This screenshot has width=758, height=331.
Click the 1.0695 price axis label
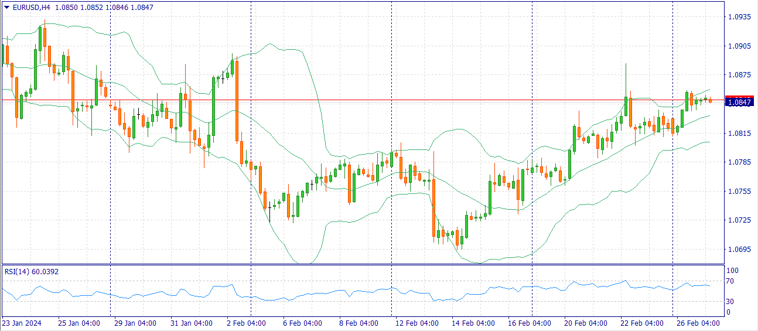tap(739, 249)
